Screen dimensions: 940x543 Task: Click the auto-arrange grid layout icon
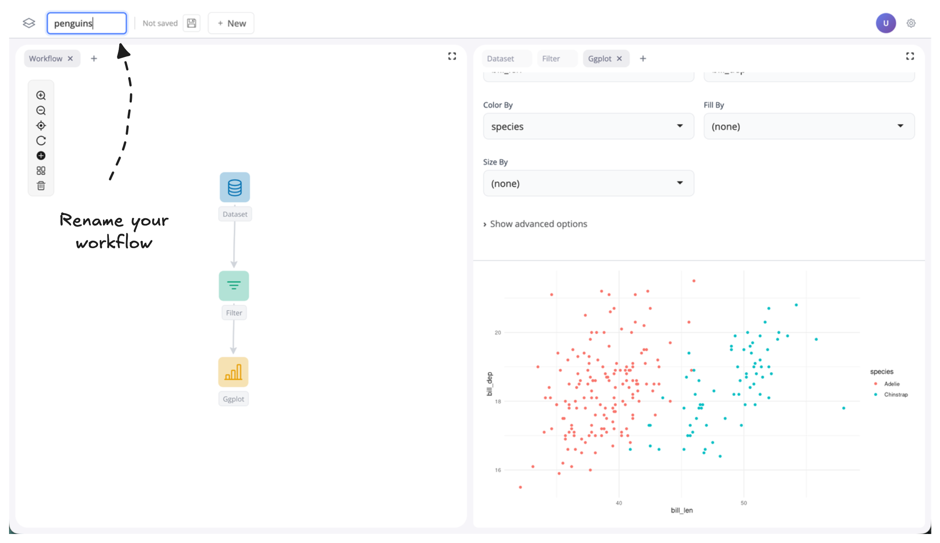41,171
